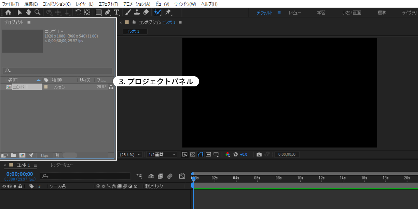Select the Selection (arrow) tool
418x209 pixels.
[20, 12]
